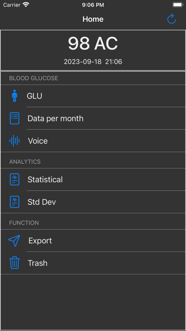Tap the refresh arrow icon in header

[171, 19]
